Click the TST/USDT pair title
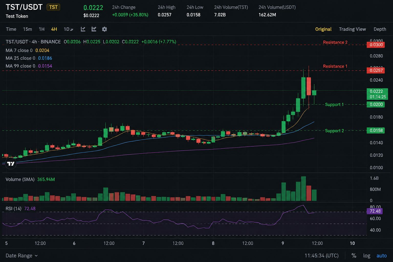 tap(24, 7)
